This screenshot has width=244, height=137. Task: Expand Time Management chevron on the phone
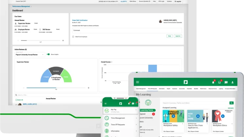point(136,118)
